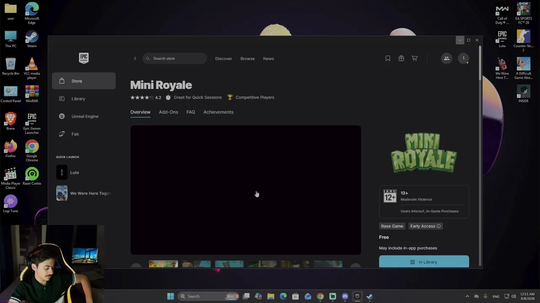Screen dimensions: 540x303
Task: Click Steam icon in taskbar
Action: (x=370, y=296)
